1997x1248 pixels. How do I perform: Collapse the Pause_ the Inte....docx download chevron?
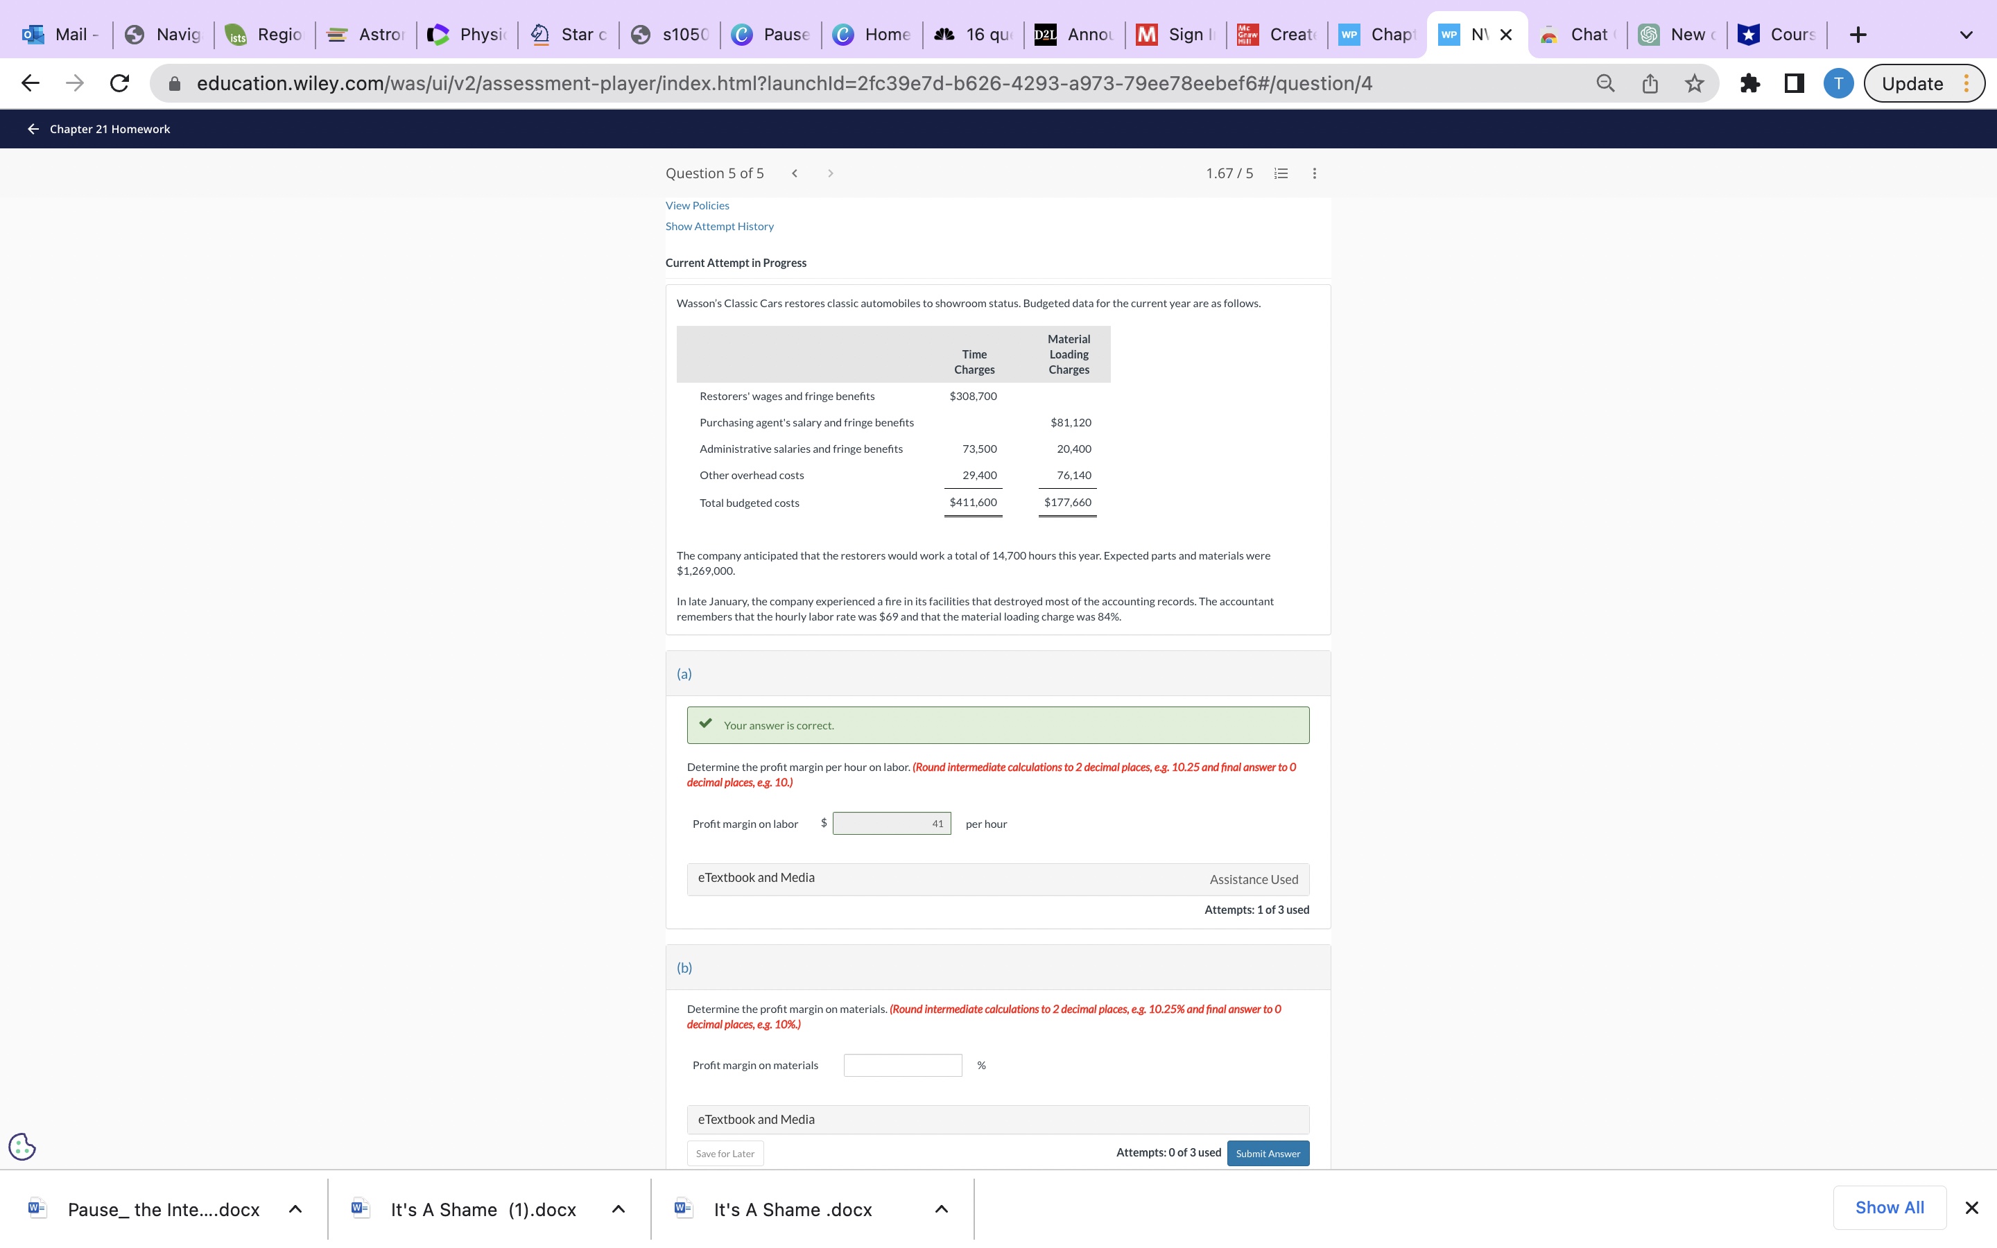click(295, 1208)
